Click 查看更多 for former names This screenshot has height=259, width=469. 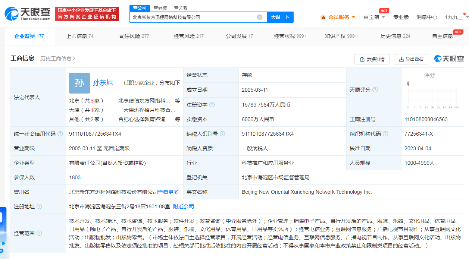click(168, 192)
